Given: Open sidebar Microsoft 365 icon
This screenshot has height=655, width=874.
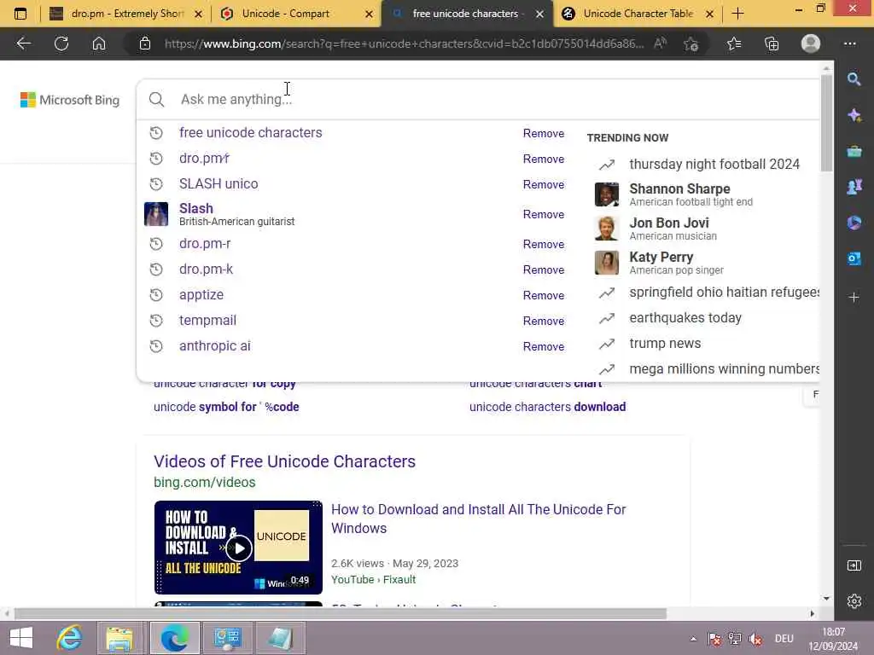Looking at the screenshot, I should coord(854,223).
